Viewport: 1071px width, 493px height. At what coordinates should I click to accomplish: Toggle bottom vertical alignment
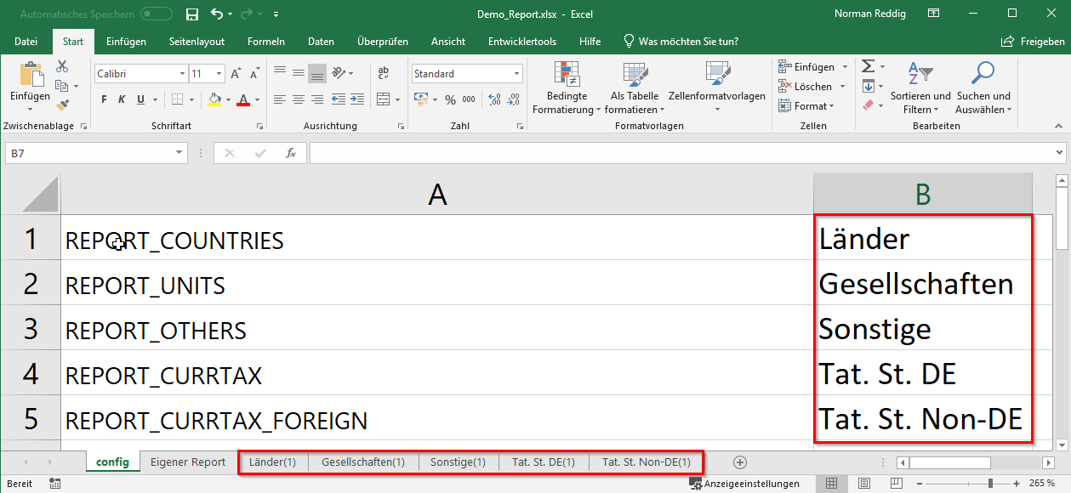[x=317, y=73]
